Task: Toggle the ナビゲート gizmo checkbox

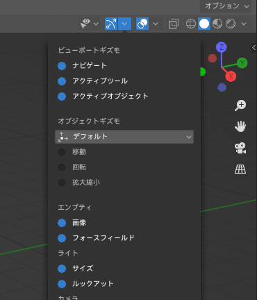Action: click(62, 66)
